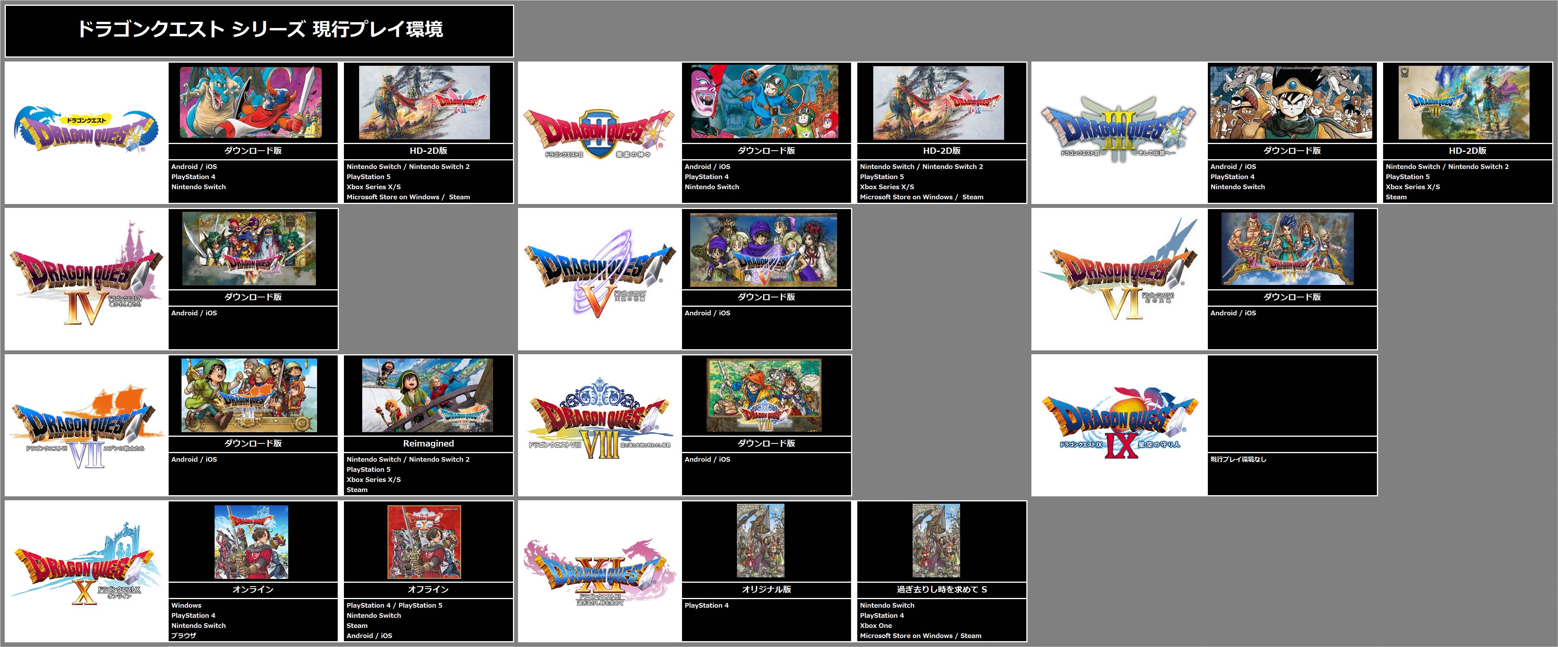
Task: Click the Dragon Quest I series logo
Action: [86, 130]
